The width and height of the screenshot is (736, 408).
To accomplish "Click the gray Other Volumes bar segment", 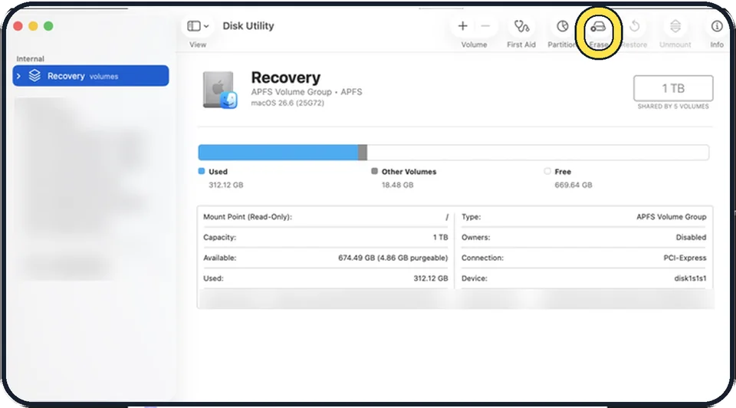I will (x=363, y=153).
